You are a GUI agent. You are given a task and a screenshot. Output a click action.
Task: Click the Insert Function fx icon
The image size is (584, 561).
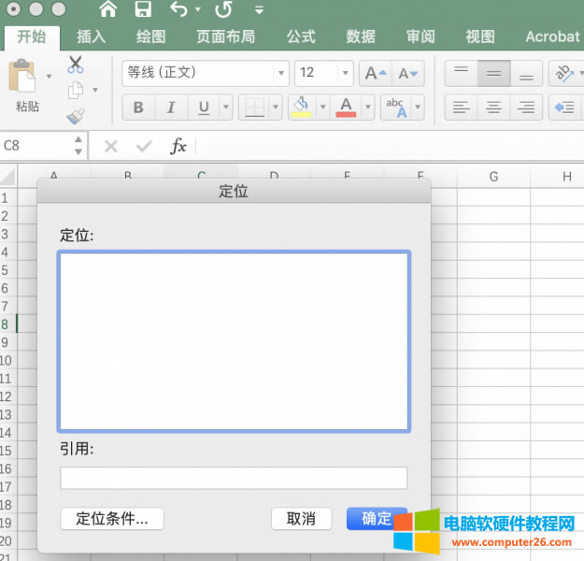(x=178, y=146)
